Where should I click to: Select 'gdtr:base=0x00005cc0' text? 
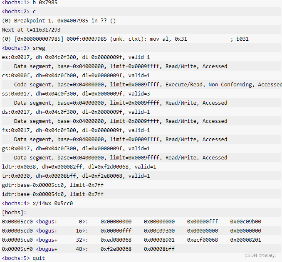pos(33,185)
